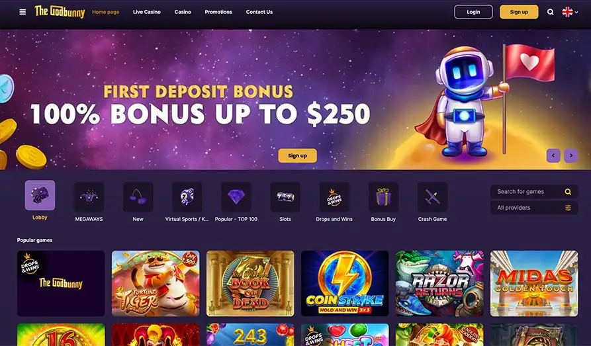This screenshot has height=346, width=591.
Task: Select the MEGAWAYS category icon
Action: coord(89,196)
